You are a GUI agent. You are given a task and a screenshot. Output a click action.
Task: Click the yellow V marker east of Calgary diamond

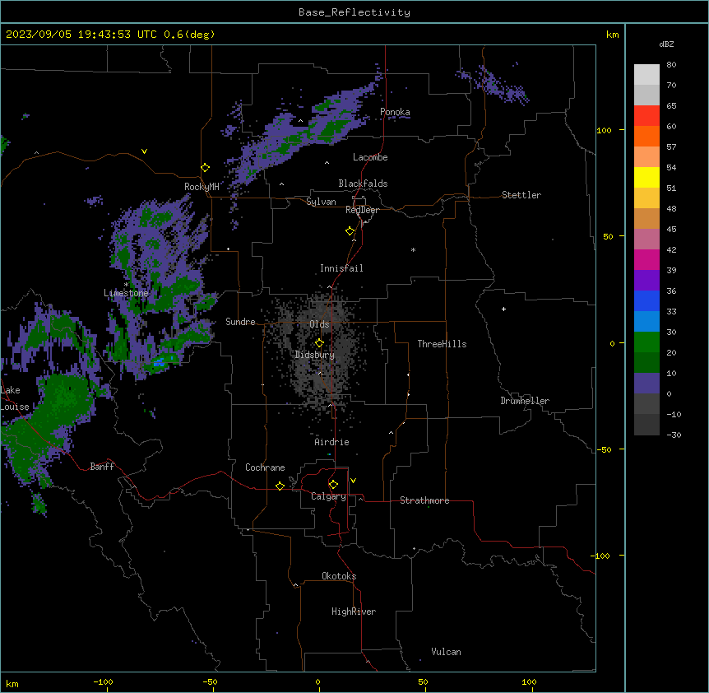pos(353,481)
